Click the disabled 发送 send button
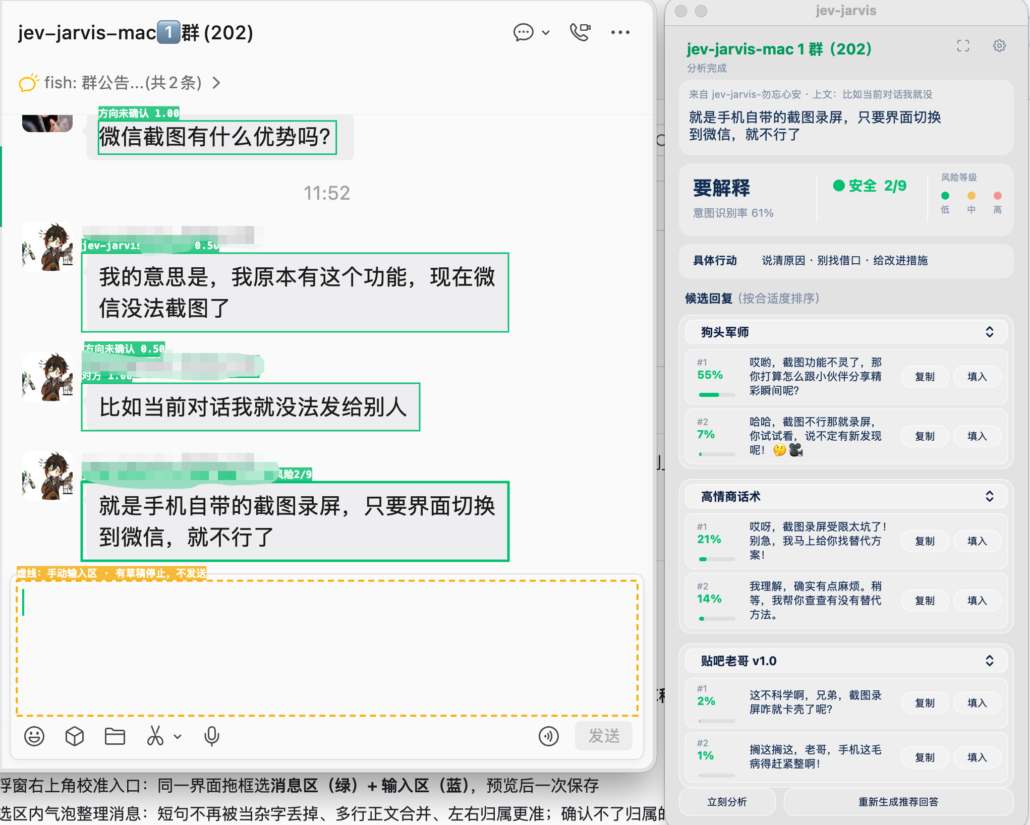 (x=604, y=736)
